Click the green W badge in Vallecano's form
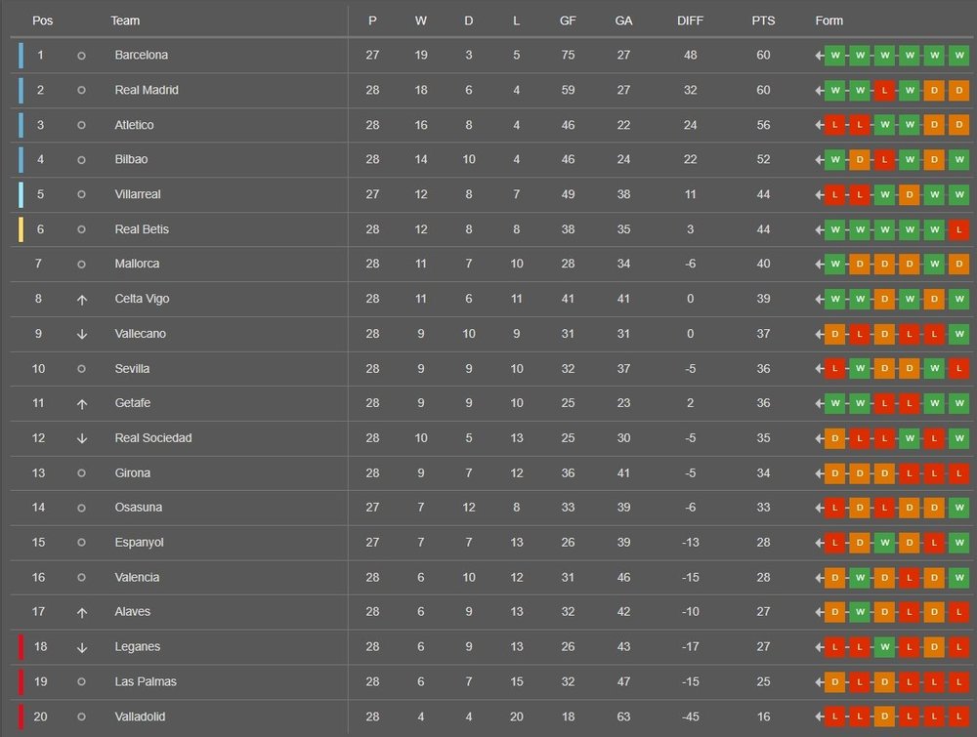This screenshot has height=737, width=977. coord(958,334)
